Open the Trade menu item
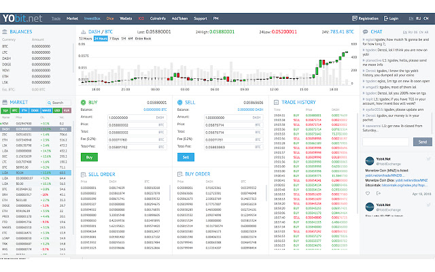 pyautogui.click(x=56, y=18)
